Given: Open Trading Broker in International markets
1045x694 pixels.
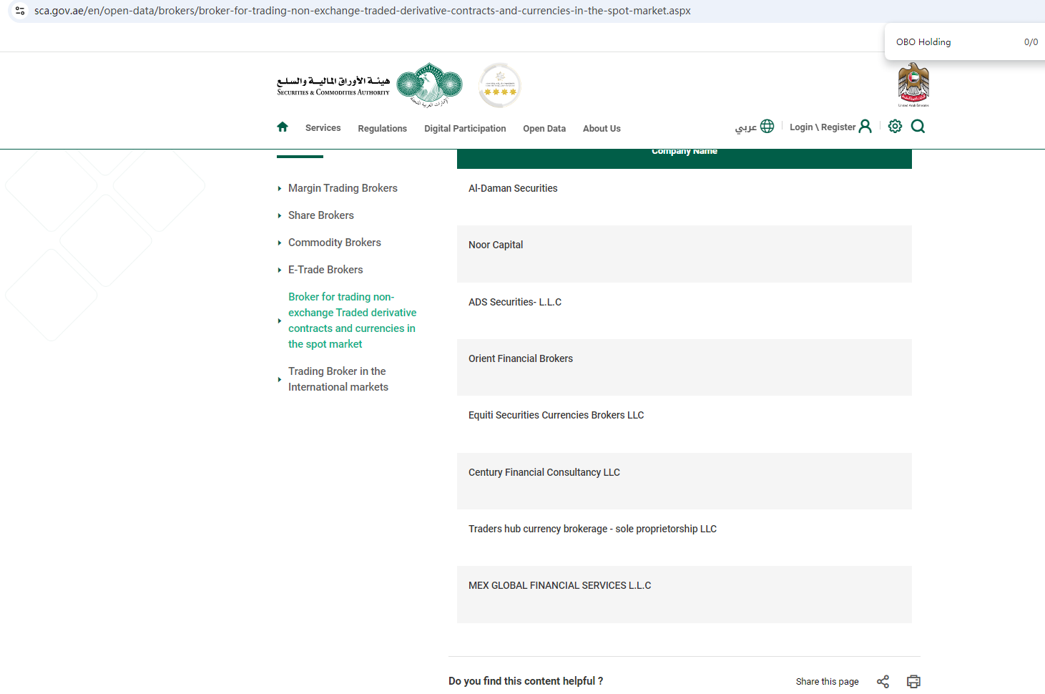Looking at the screenshot, I should (338, 379).
